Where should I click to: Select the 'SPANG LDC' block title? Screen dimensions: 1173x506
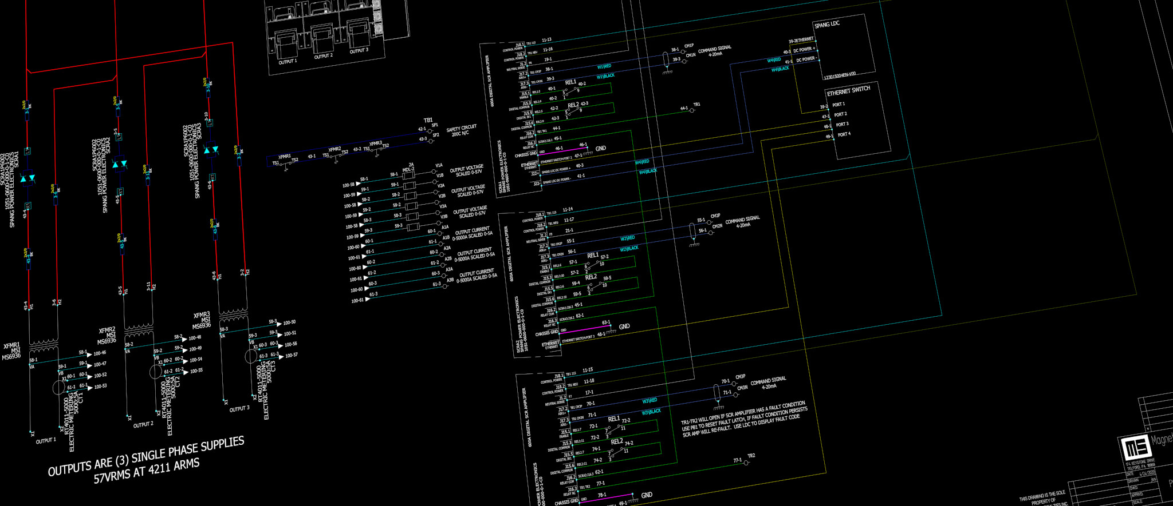pyautogui.click(x=827, y=24)
